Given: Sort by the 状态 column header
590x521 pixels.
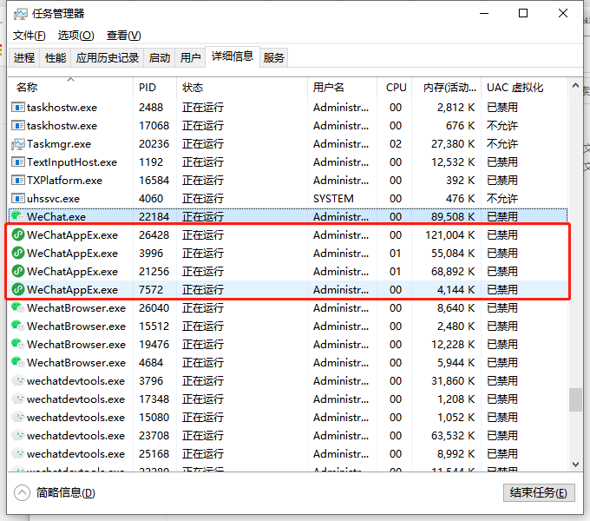Looking at the screenshot, I should tap(242, 88).
